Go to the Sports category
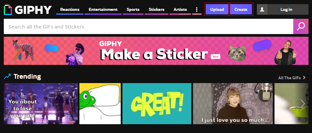Viewport: 312px width, 133px height. click(133, 10)
